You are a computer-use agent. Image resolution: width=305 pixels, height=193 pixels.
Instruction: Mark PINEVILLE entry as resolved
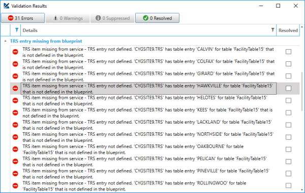(288, 174)
